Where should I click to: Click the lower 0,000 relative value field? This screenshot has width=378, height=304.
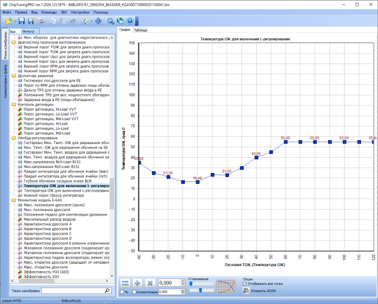[x=169, y=292]
